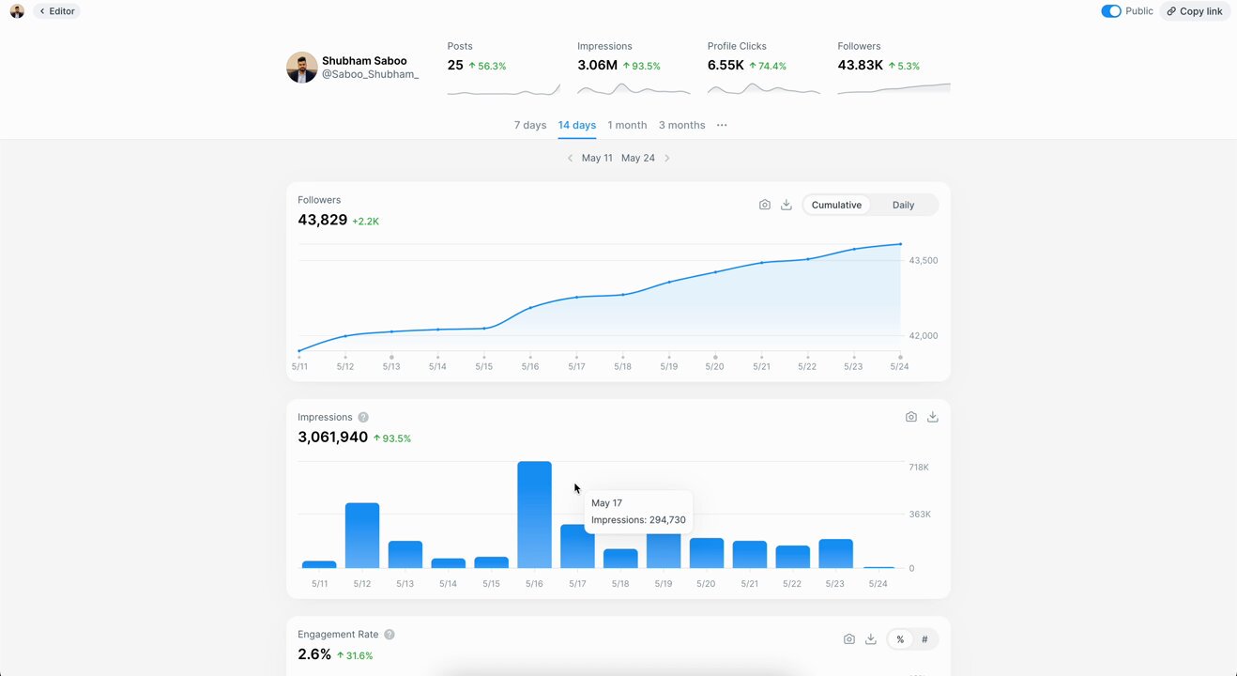The image size is (1237, 676).
Task: Click the @Saboo_Shubham_ handle
Action: (x=370, y=74)
